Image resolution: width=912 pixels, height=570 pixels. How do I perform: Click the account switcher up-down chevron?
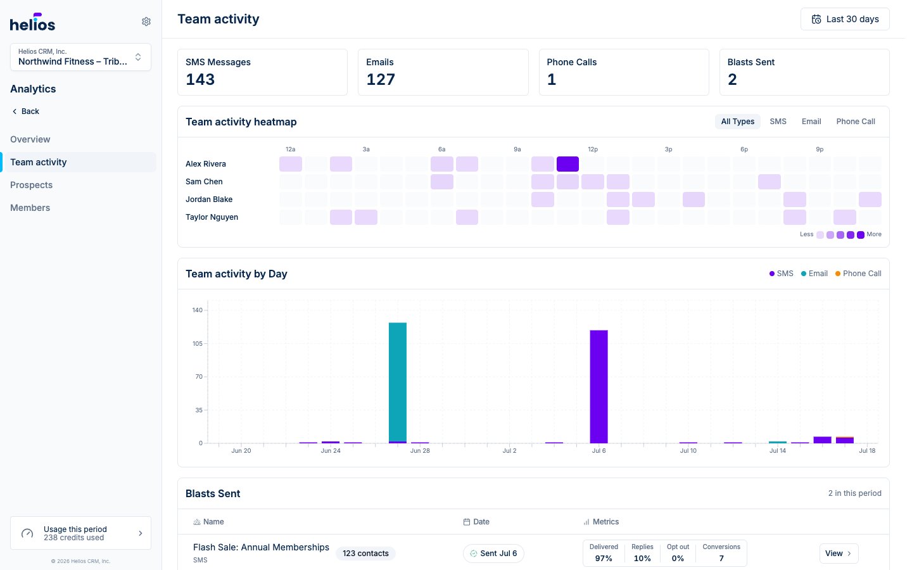click(x=138, y=57)
